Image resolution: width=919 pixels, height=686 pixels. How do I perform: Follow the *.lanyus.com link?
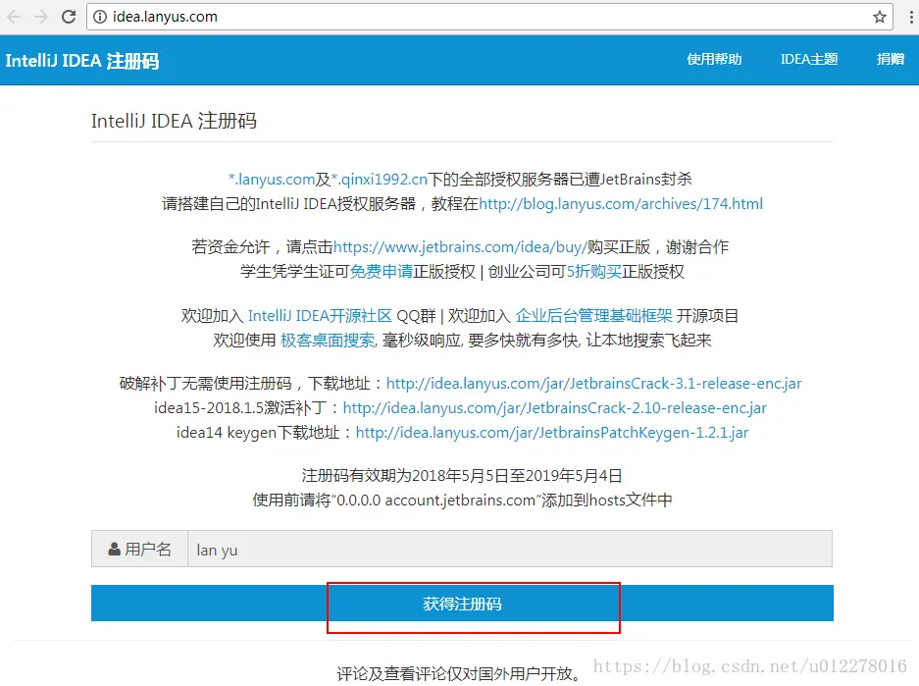(x=272, y=179)
